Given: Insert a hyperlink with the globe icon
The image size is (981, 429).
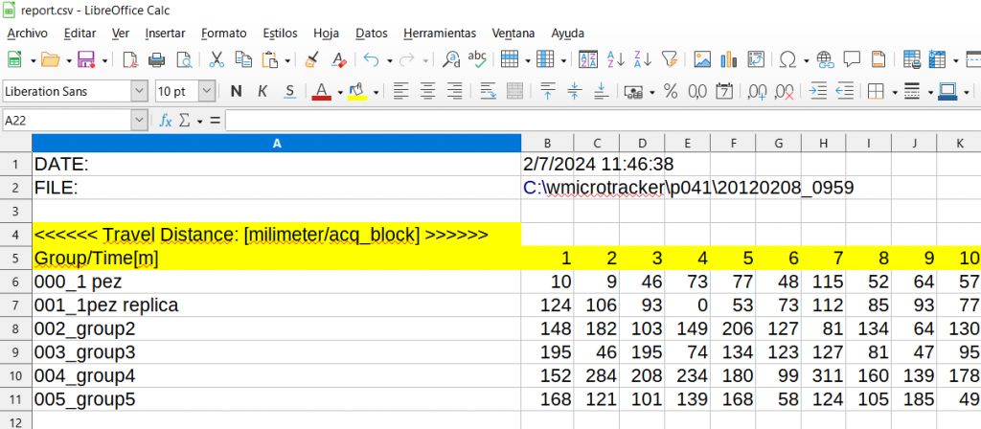Looking at the screenshot, I should 825,60.
